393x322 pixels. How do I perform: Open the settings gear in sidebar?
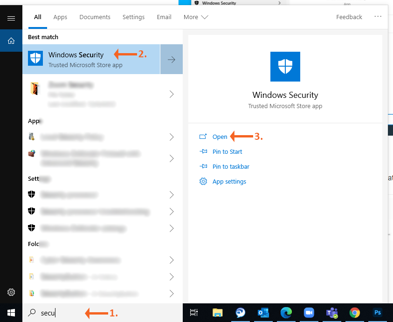[x=11, y=292]
